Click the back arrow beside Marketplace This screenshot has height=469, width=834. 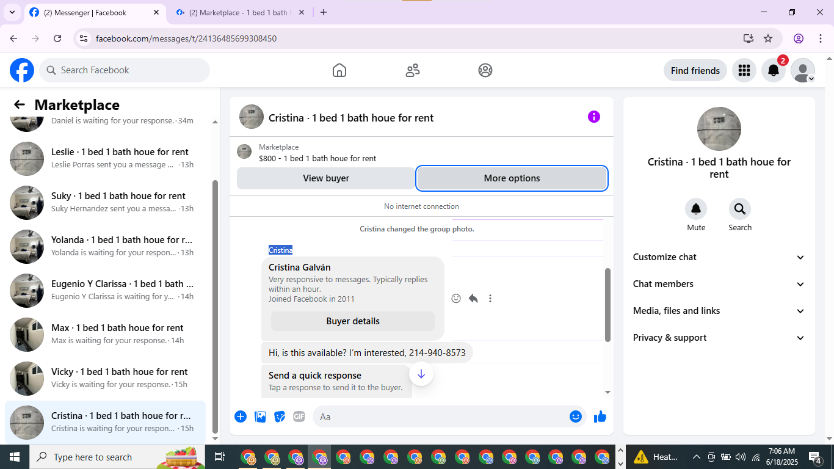pos(20,104)
